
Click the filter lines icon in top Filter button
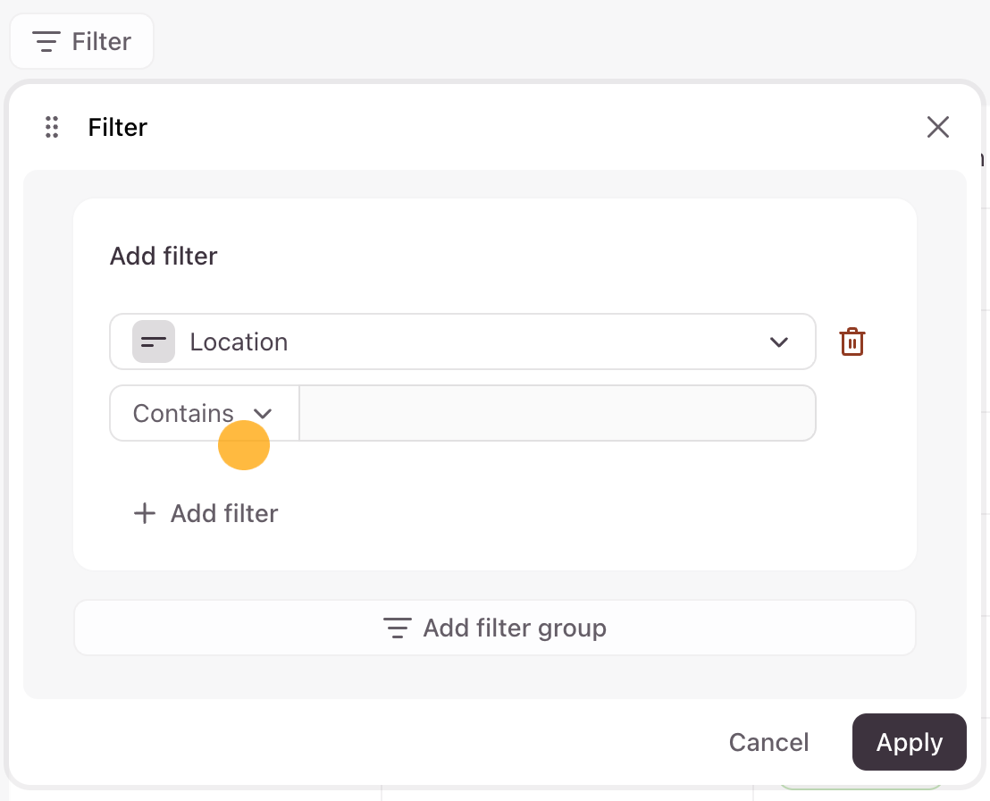point(46,41)
